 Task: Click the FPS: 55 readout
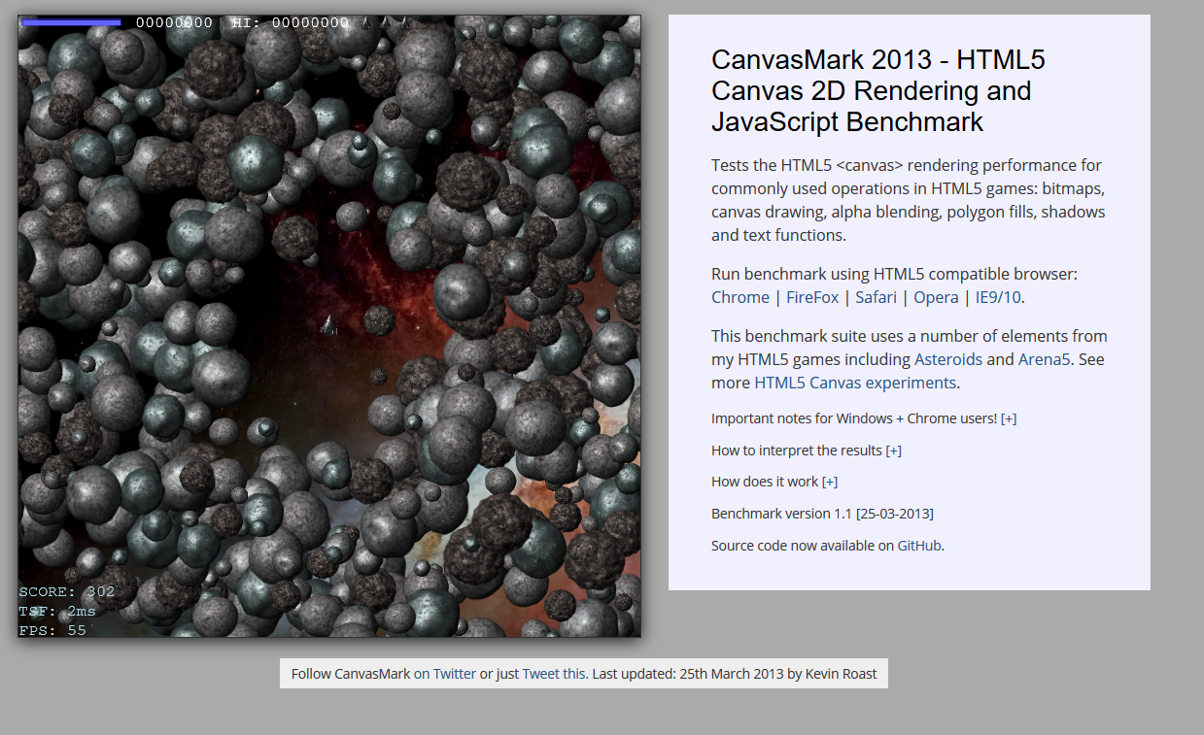(52, 630)
